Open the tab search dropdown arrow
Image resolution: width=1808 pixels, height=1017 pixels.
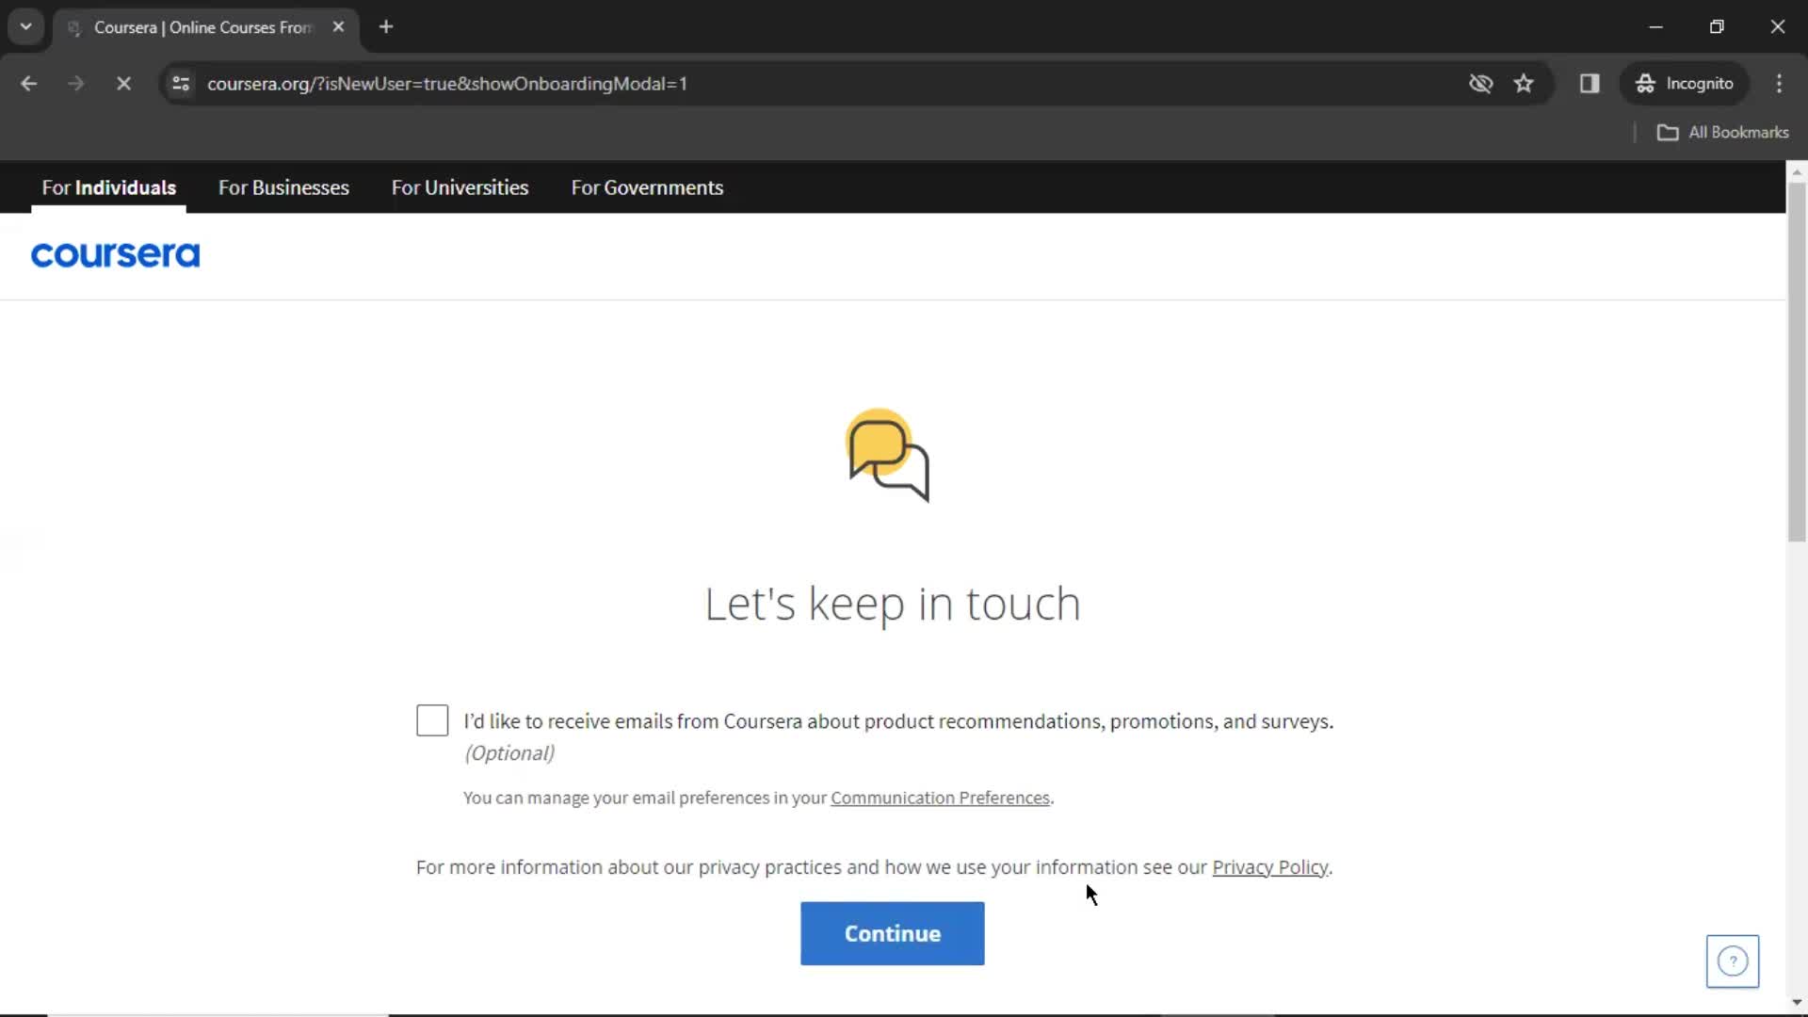(x=26, y=26)
